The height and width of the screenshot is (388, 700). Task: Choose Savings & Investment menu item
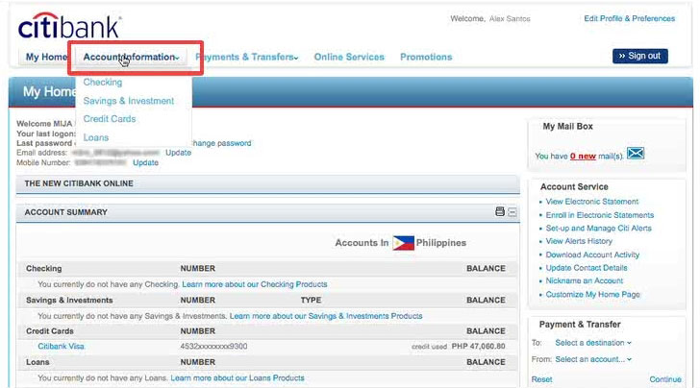point(129,101)
